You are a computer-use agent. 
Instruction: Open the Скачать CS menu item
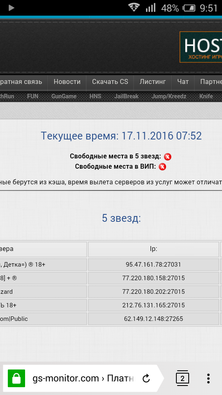(110, 82)
